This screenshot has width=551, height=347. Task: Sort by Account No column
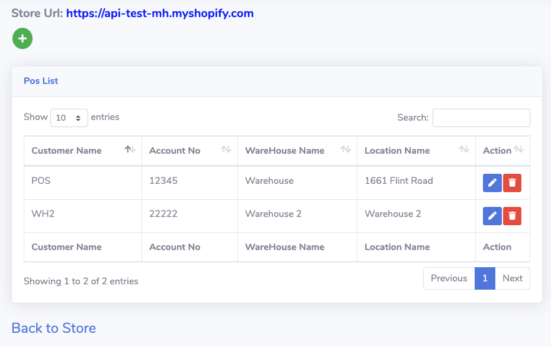[189, 151]
